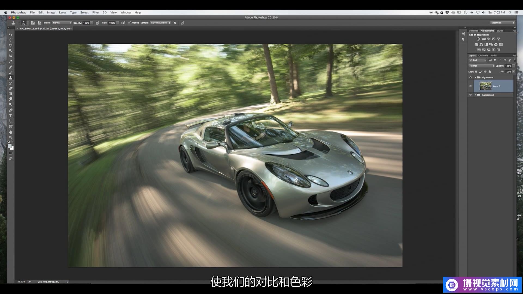Select the Magic Wand tool
This screenshot has height=294, width=523.
[x=11, y=51]
